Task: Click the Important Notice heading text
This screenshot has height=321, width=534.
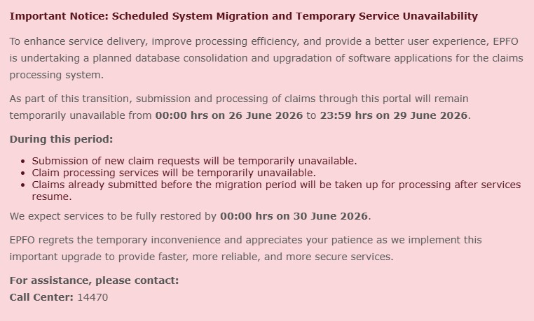Action: pyautogui.click(x=243, y=16)
